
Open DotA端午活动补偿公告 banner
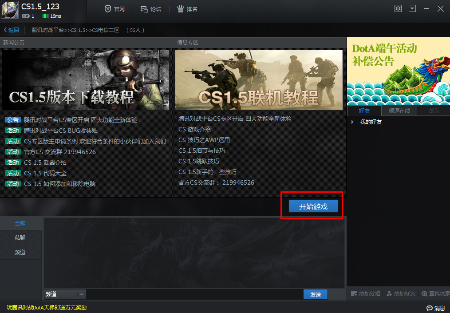pyautogui.click(x=399, y=71)
